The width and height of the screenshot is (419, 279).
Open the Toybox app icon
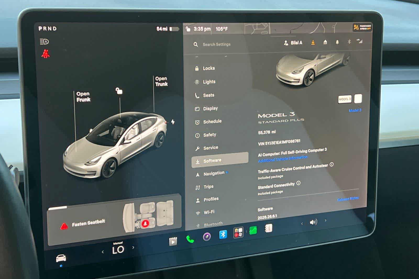click(238, 232)
